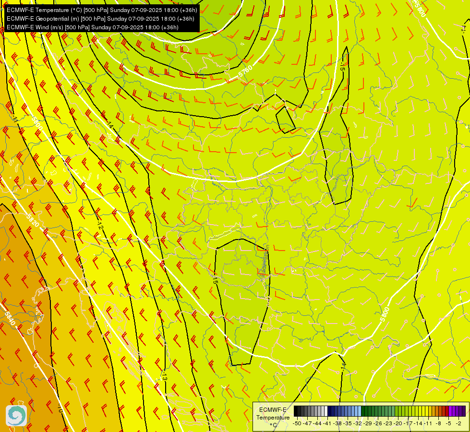Image resolution: width=470 pixels, height=432 pixels.
Task: Click the 5840 geopotential contour label
Action: click(10, 318)
